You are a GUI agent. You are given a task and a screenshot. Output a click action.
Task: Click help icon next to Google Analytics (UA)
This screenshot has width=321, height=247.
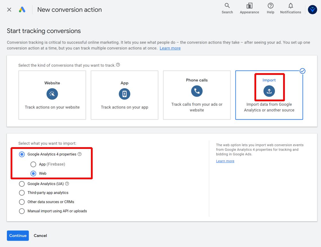67,184
